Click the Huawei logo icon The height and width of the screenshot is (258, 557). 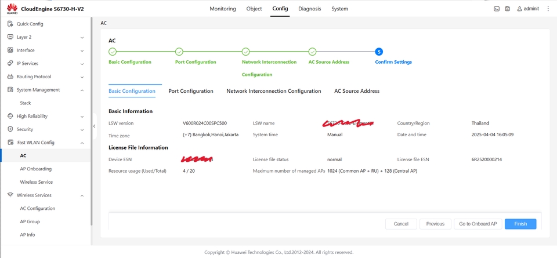tap(12, 9)
